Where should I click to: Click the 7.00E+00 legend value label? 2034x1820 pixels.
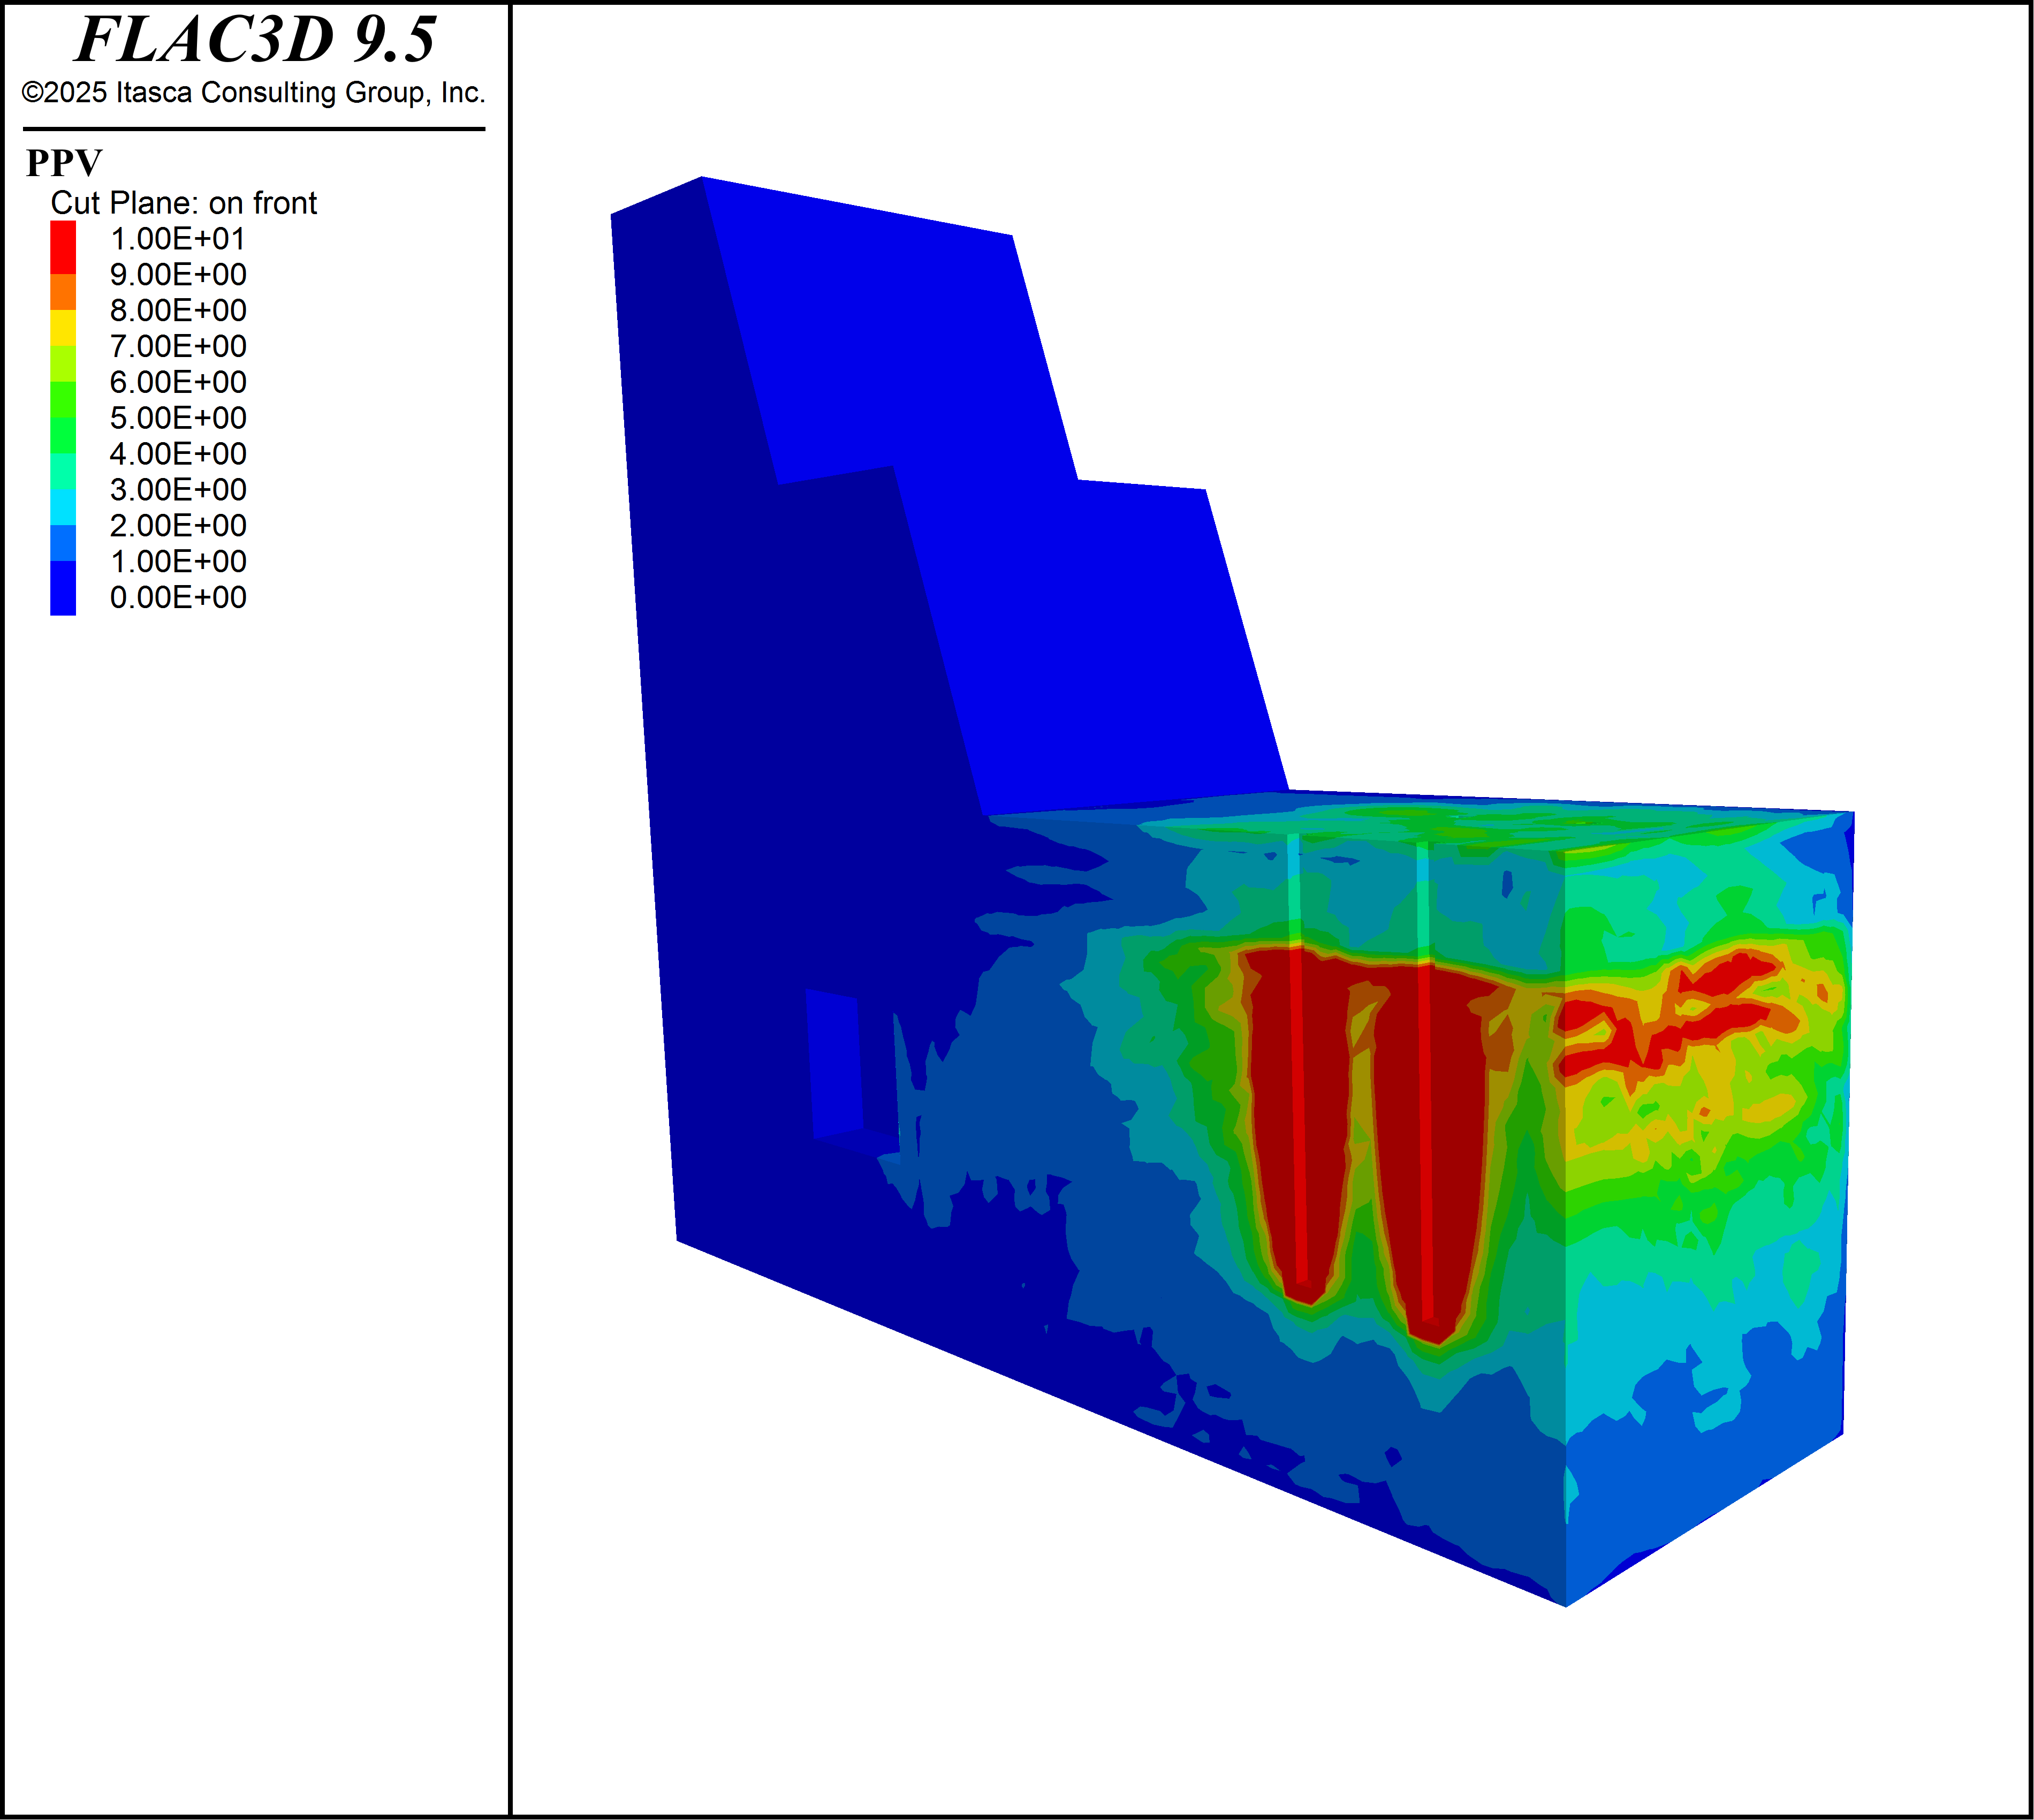click(177, 346)
